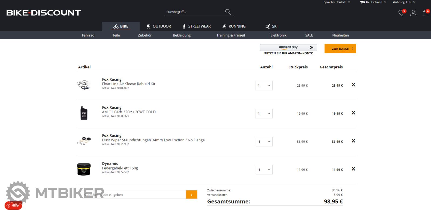Remove AM Oil Bath 32Oz item

click(x=353, y=113)
